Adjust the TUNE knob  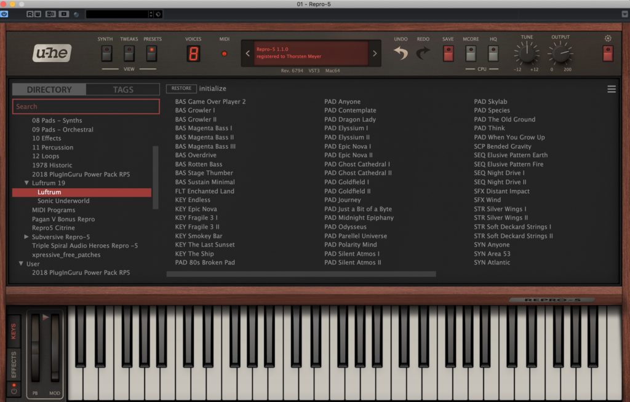pyautogui.click(x=527, y=53)
